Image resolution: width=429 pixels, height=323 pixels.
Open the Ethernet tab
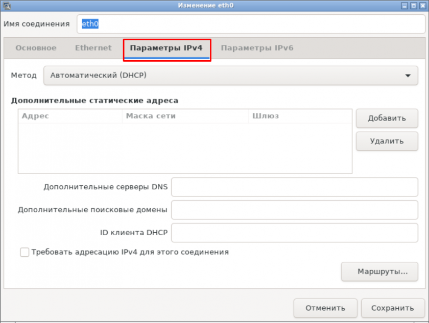tap(93, 48)
